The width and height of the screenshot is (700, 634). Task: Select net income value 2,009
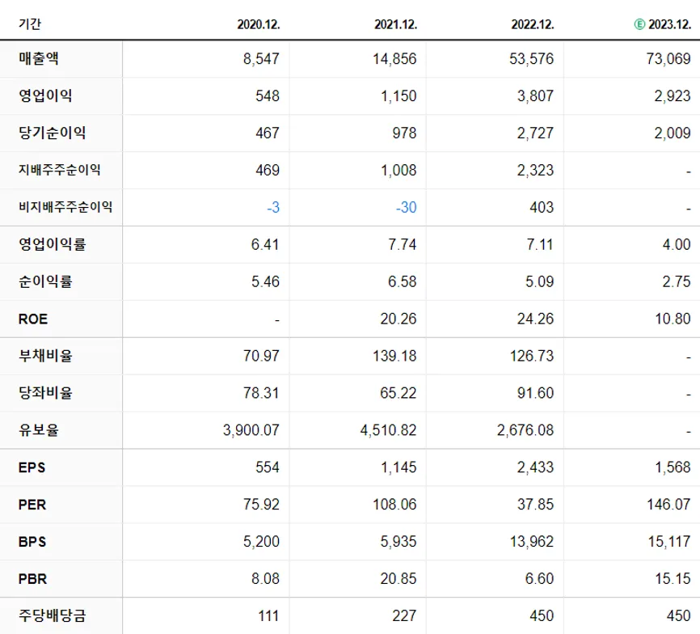click(673, 133)
